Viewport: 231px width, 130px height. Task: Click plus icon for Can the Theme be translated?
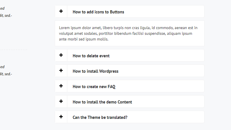pyautogui.click(x=61, y=117)
